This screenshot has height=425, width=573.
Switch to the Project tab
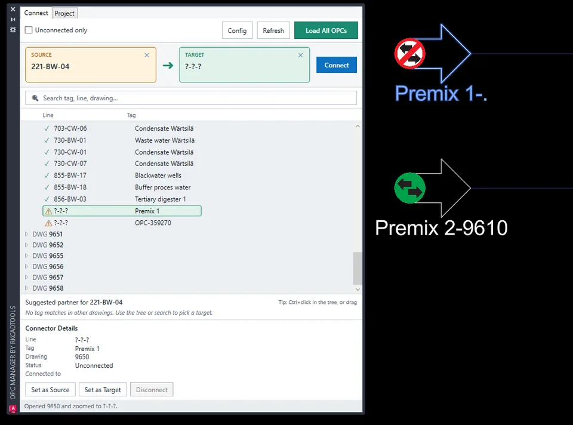click(64, 13)
